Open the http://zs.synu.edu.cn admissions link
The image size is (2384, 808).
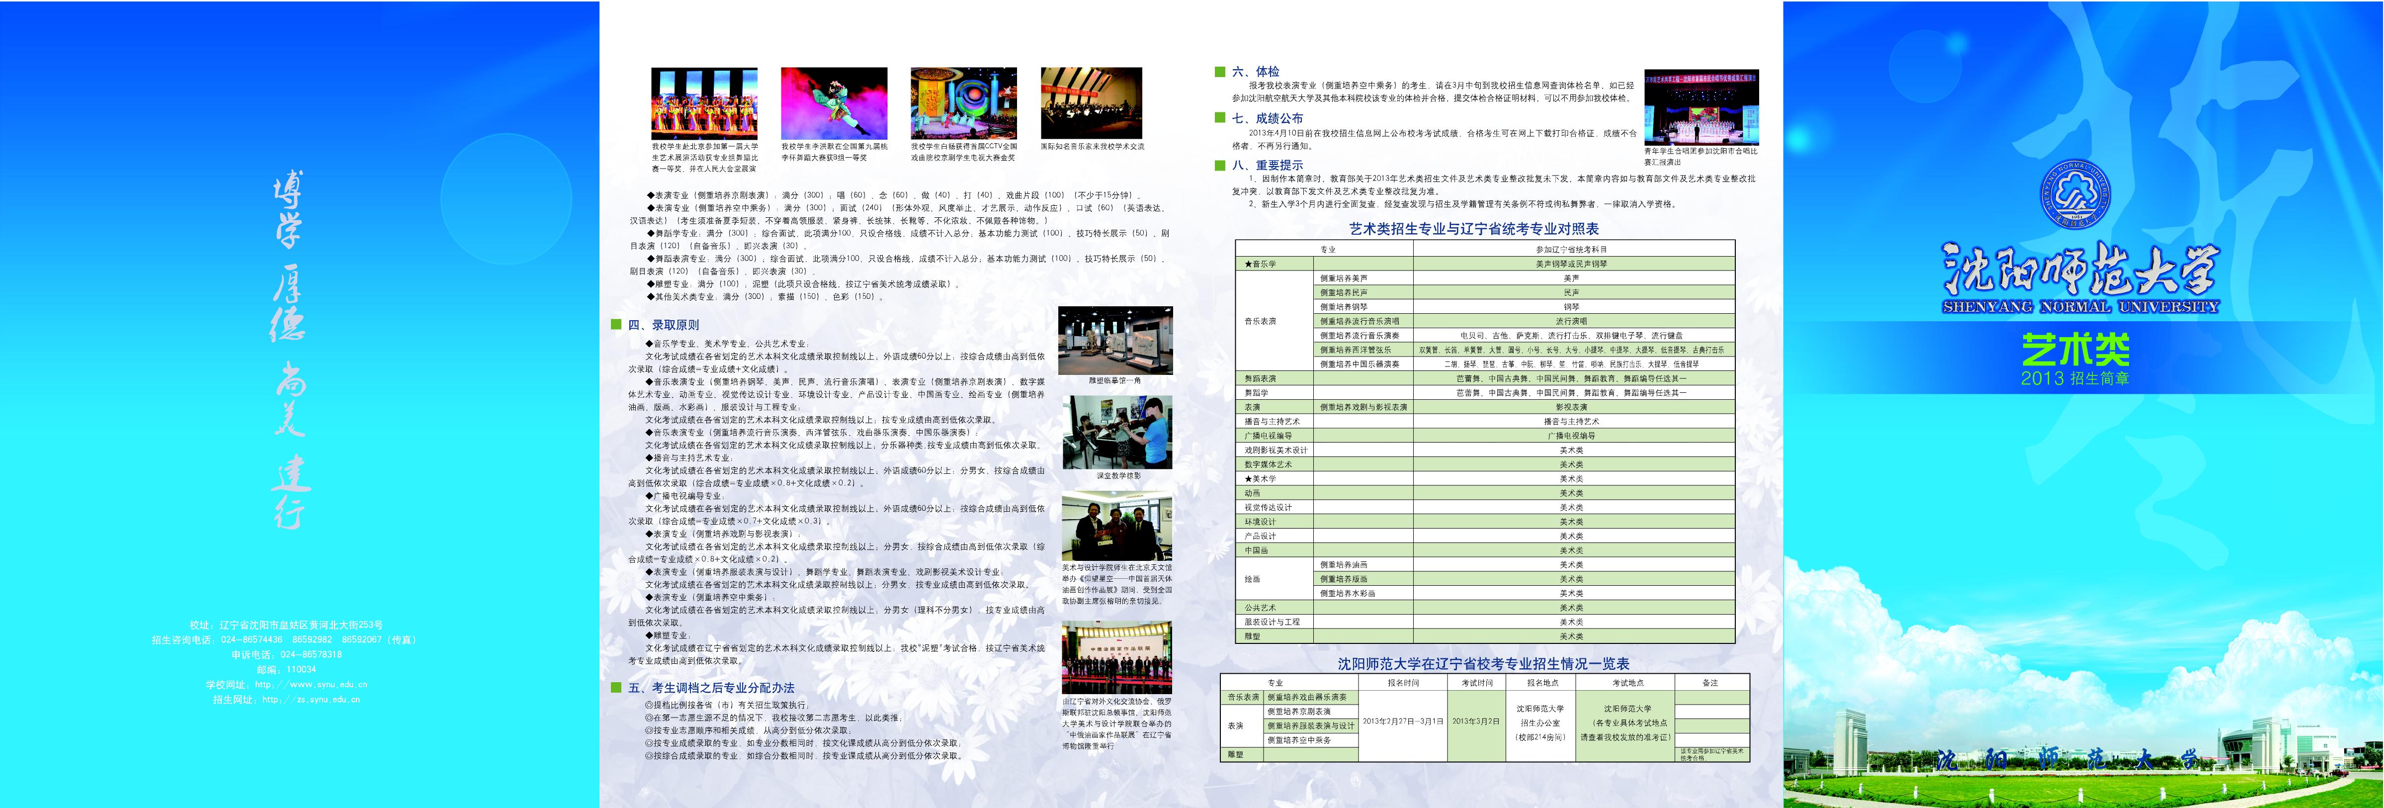click(311, 700)
